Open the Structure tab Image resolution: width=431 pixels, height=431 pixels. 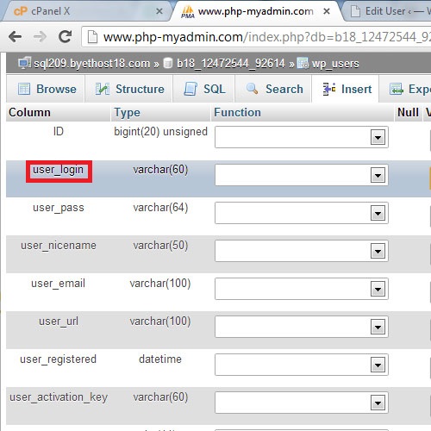pyautogui.click(x=129, y=89)
